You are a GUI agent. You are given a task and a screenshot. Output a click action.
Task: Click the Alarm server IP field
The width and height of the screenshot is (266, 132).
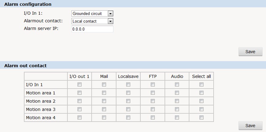click(92, 29)
